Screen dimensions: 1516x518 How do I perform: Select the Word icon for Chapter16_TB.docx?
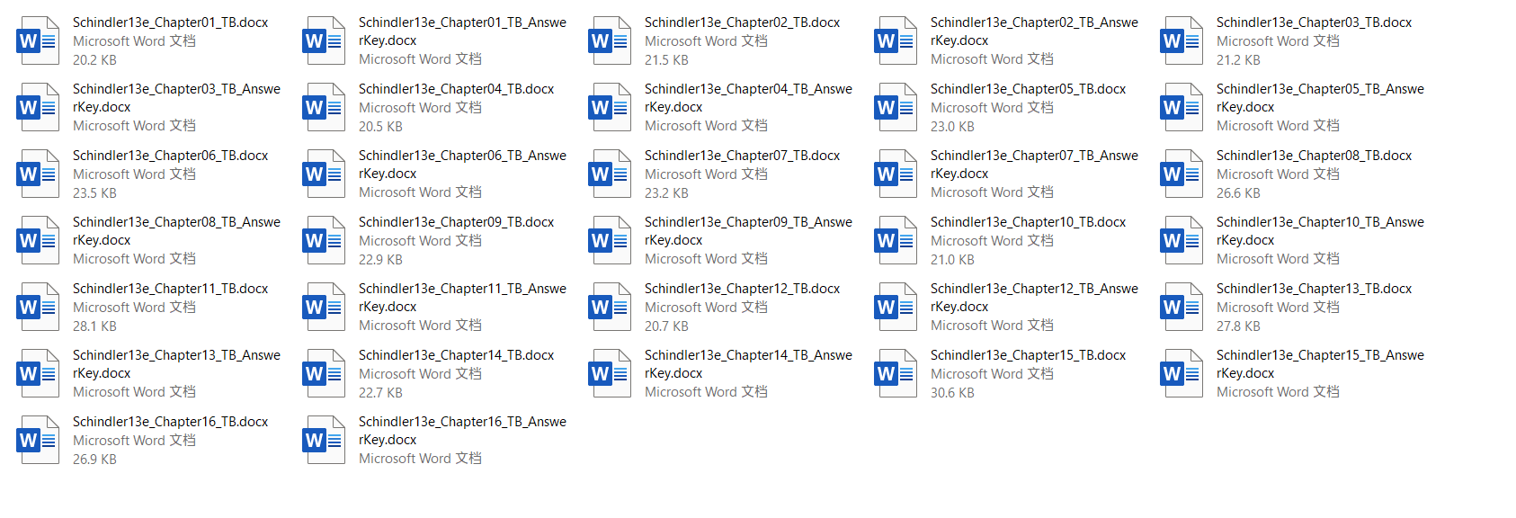(38, 440)
